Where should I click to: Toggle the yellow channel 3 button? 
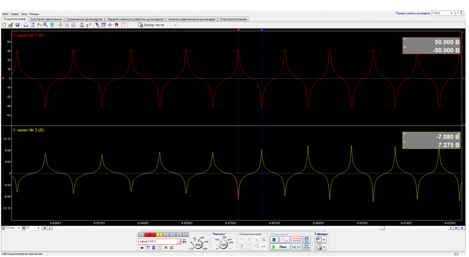coord(159,235)
